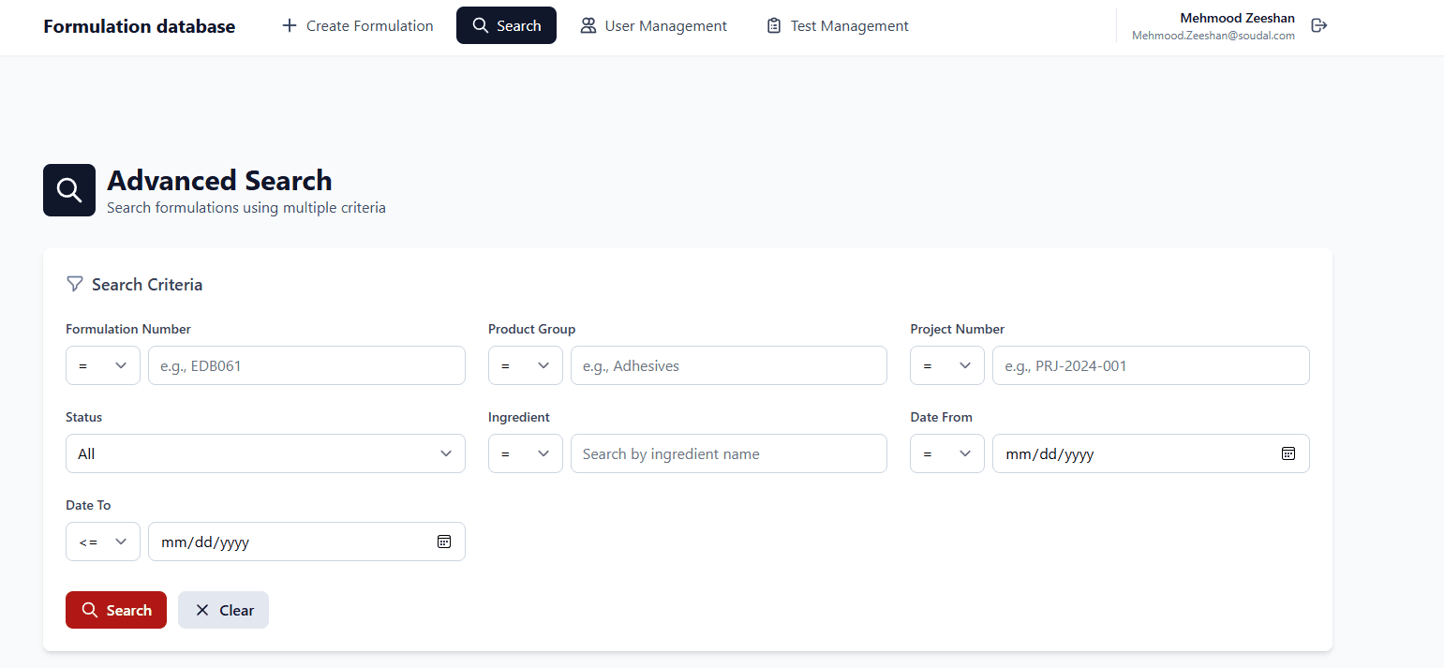The height and width of the screenshot is (668, 1444).
Task: Open Date To operator dropdown
Action: click(x=103, y=542)
